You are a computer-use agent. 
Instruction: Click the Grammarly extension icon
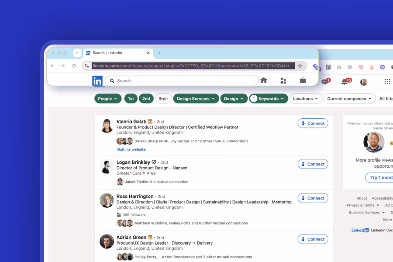[350, 67]
